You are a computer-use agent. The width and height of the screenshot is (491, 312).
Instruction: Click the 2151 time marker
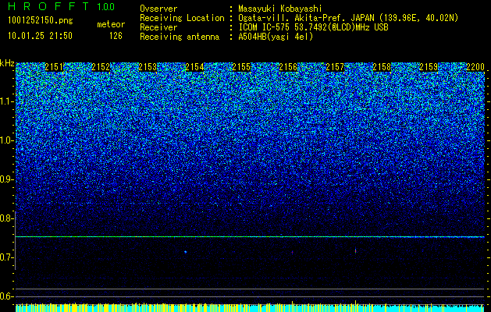(54, 67)
